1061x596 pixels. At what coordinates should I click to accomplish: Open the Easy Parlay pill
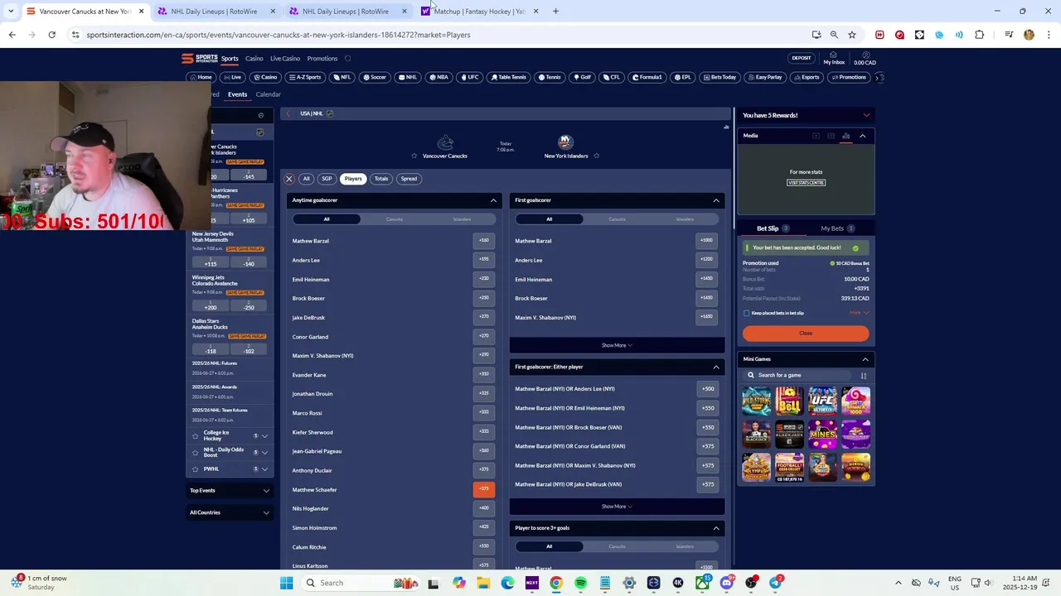(765, 77)
